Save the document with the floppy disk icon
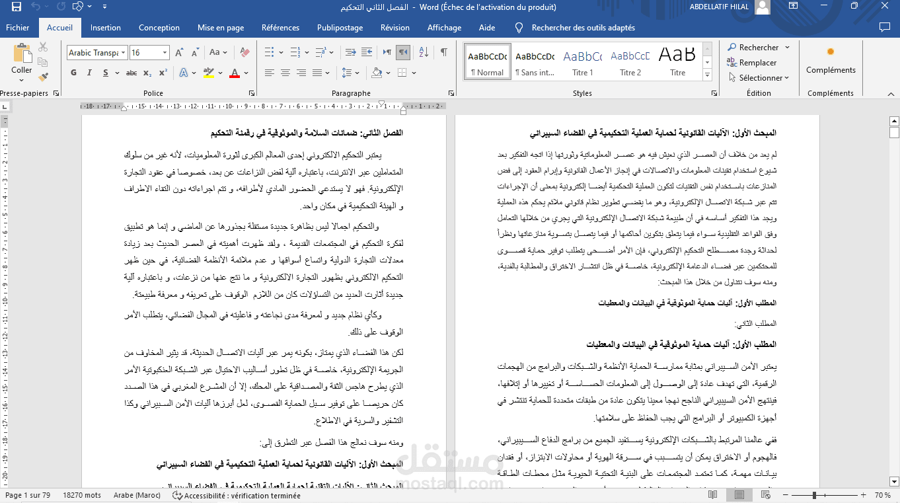Viewport: 900px width, 503px height. click(x=17, y=7)
